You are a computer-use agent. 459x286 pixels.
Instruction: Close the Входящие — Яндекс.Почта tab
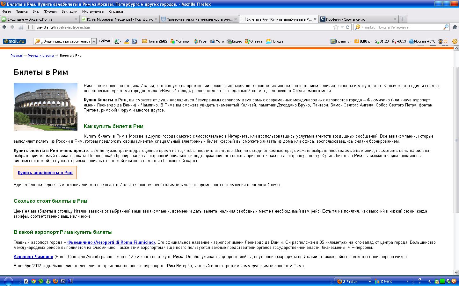tap(76, 19)
